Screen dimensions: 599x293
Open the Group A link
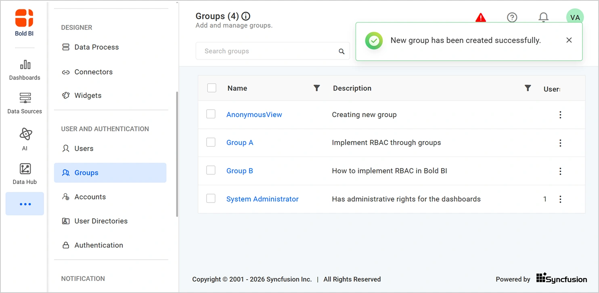click(x=240, y=142)
